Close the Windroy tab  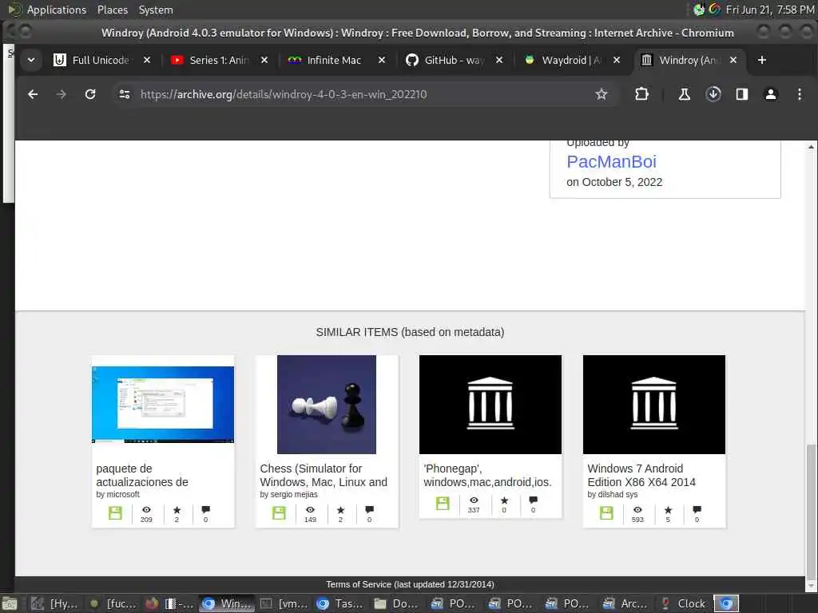(x=733, y=60)
